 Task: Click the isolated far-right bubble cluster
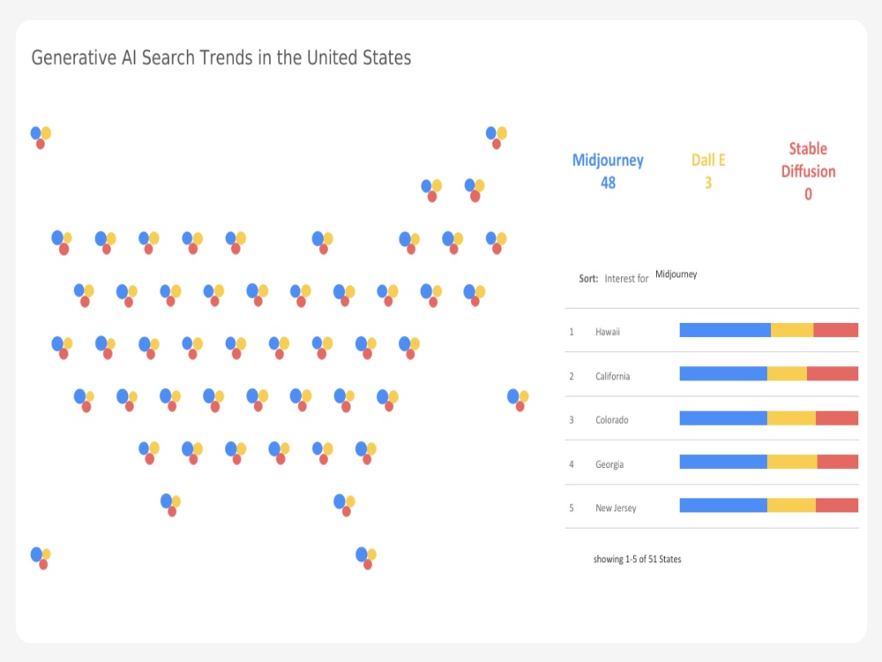(518, 400)
